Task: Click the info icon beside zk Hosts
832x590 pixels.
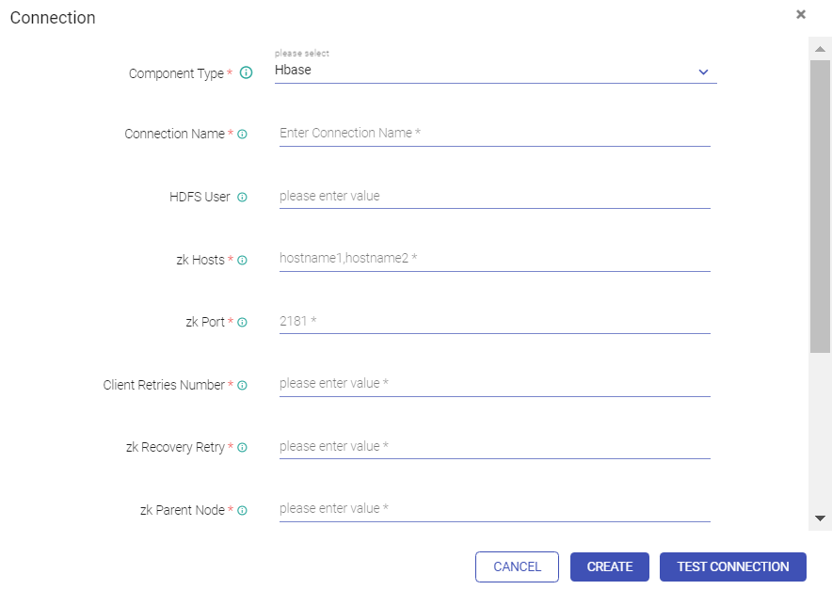Action: [x=242, y=261]
